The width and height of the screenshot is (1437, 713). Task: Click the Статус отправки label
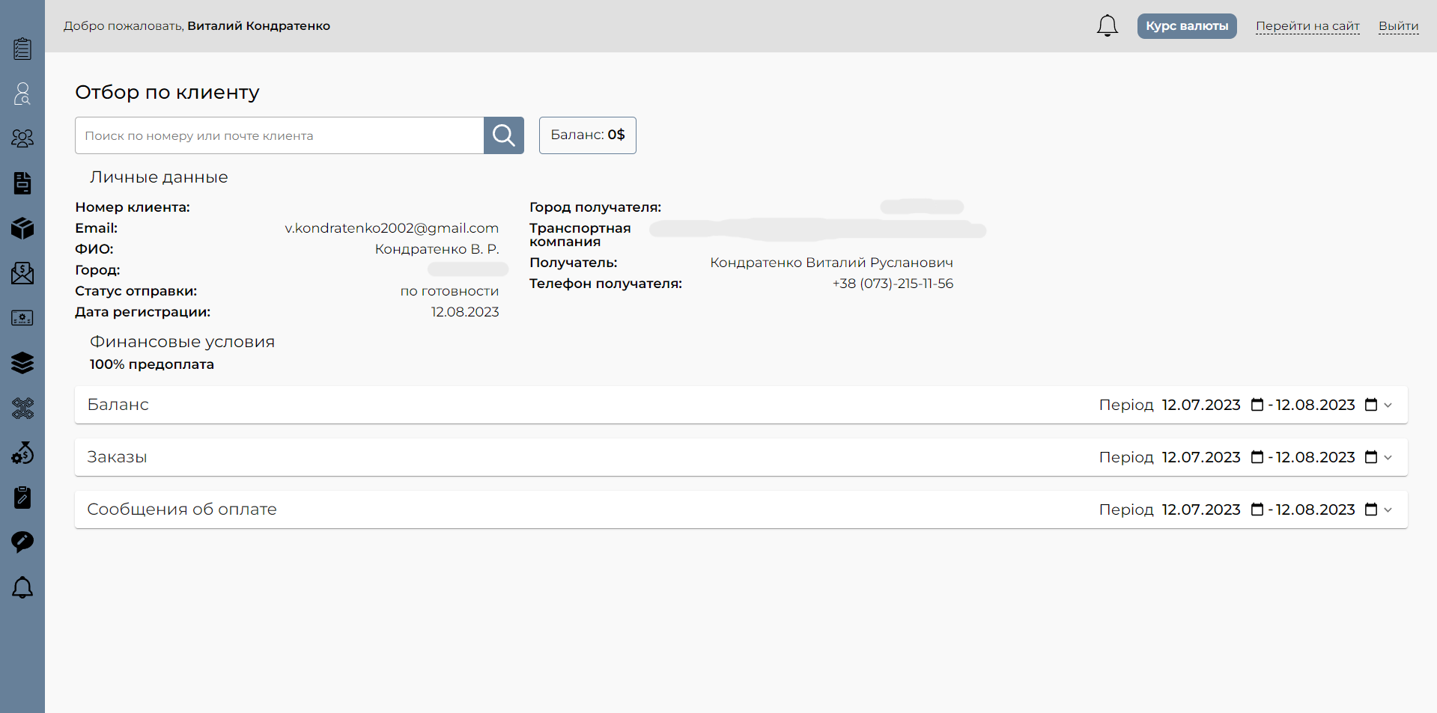[136, 291]
